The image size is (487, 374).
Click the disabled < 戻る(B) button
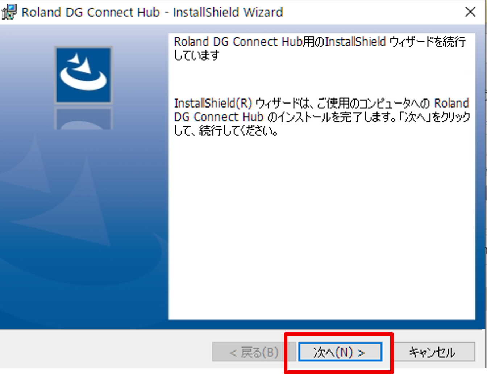click(x=254, y=352)
